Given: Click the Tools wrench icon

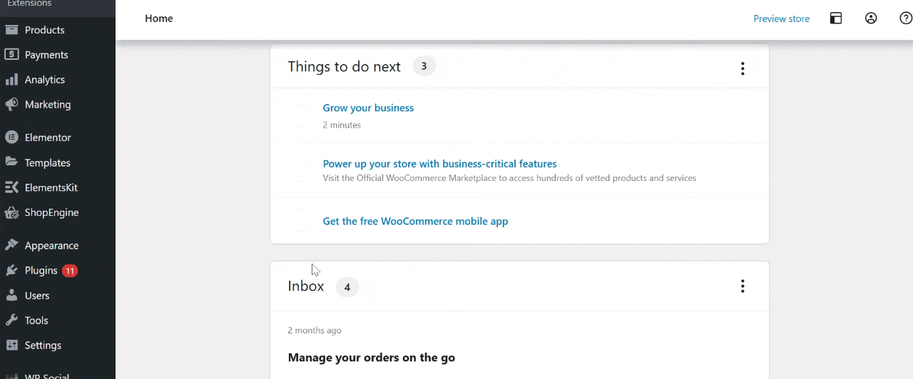Looking at the screenshot, I should point(11,321).
